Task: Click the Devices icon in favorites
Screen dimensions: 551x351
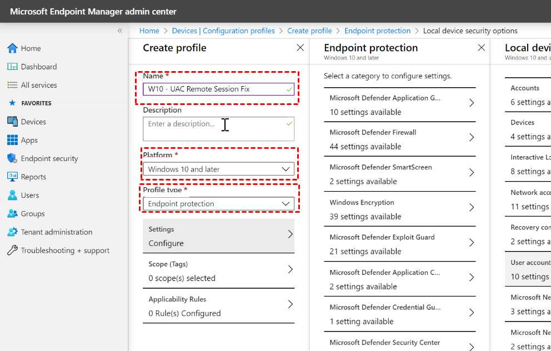Action: click(x=12, y=122)
